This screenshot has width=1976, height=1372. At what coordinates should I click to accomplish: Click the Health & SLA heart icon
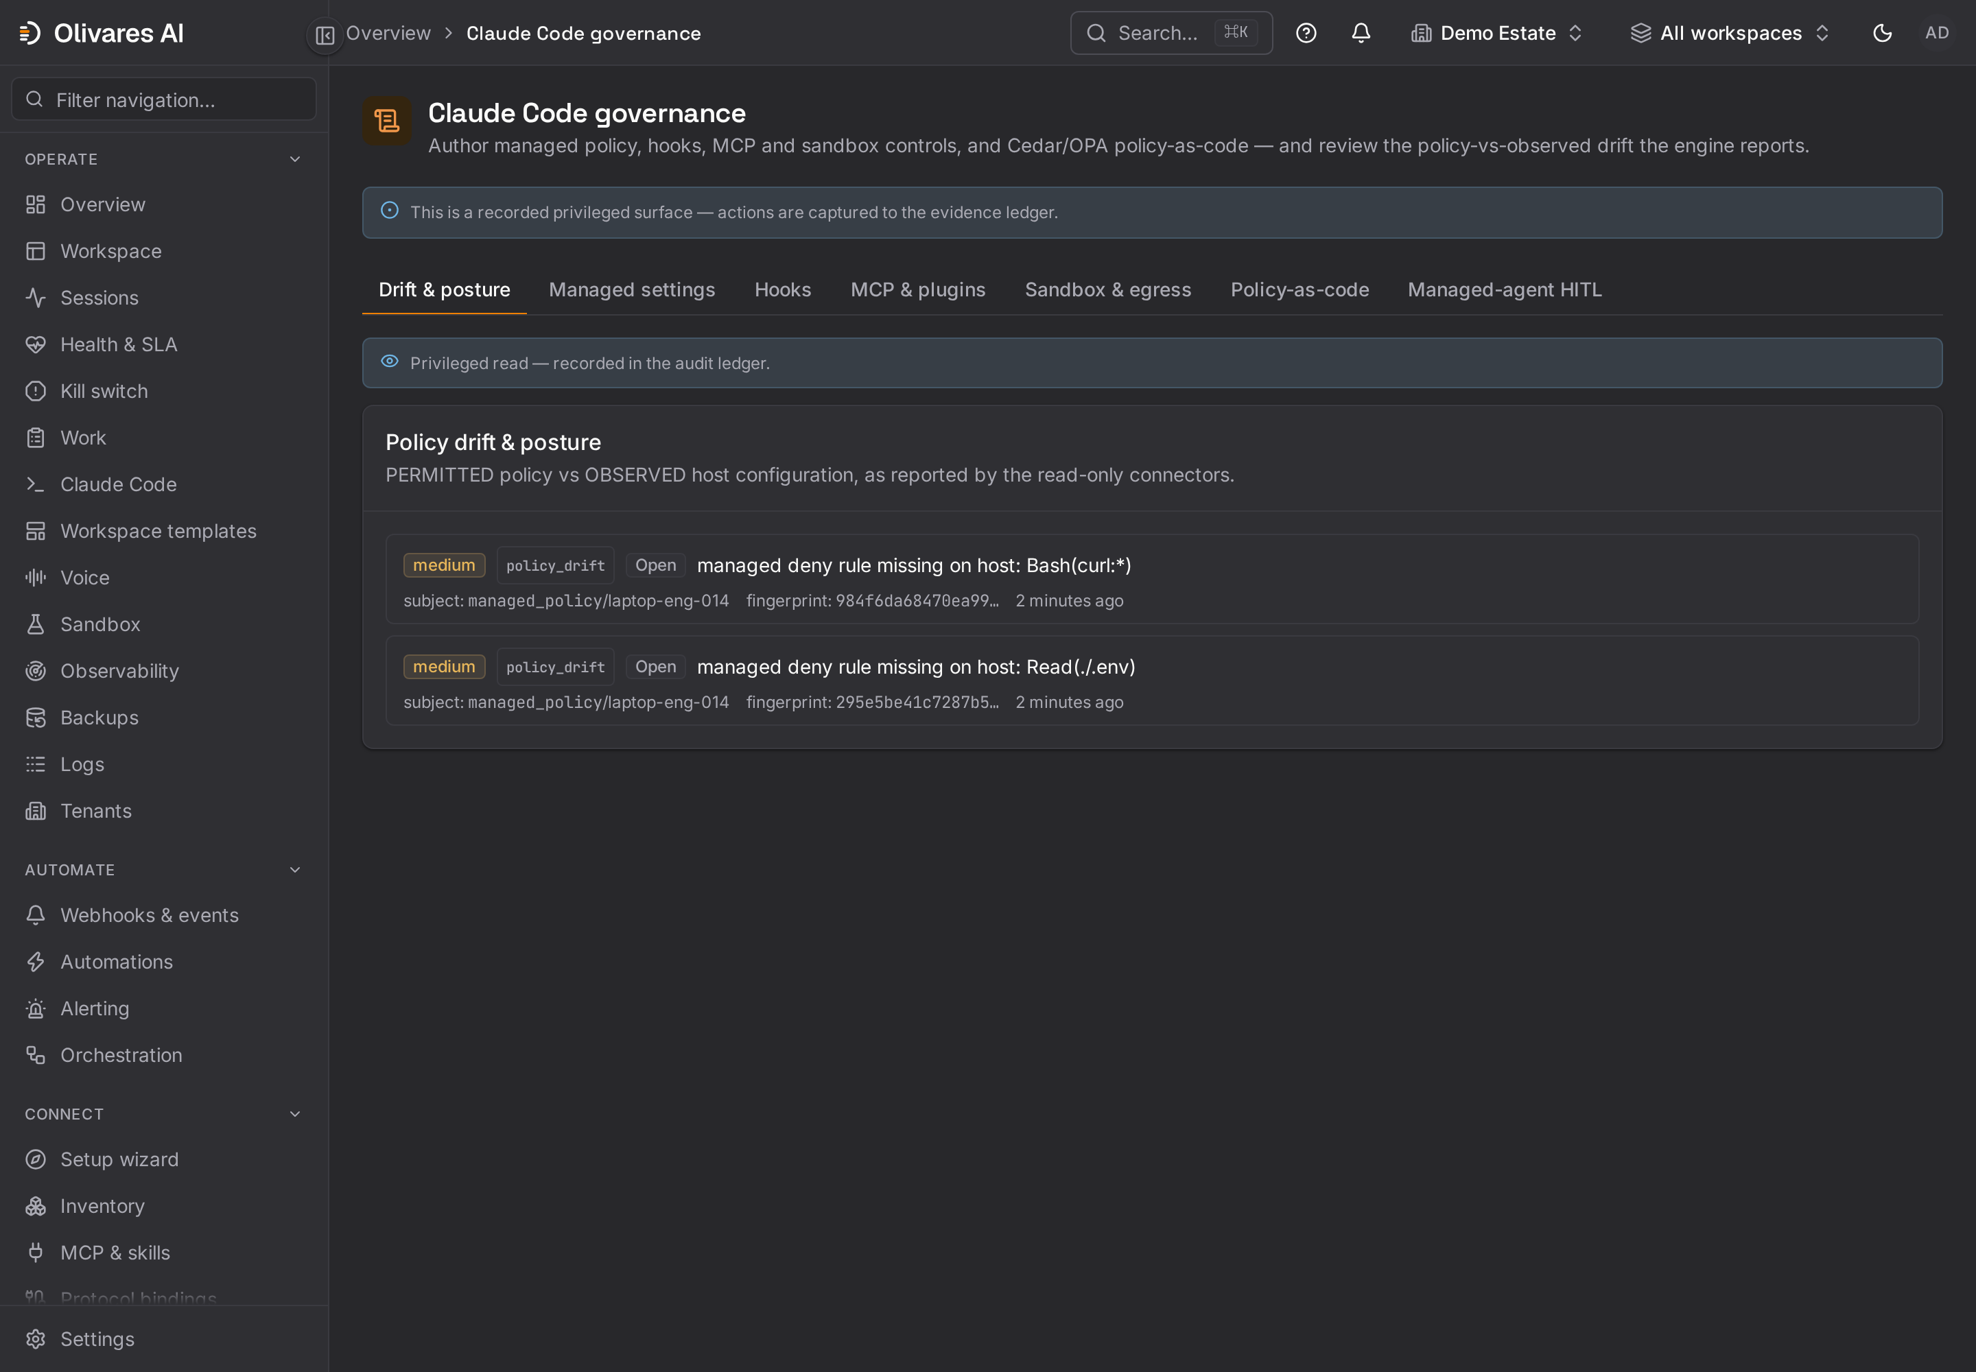pos(35,344)
